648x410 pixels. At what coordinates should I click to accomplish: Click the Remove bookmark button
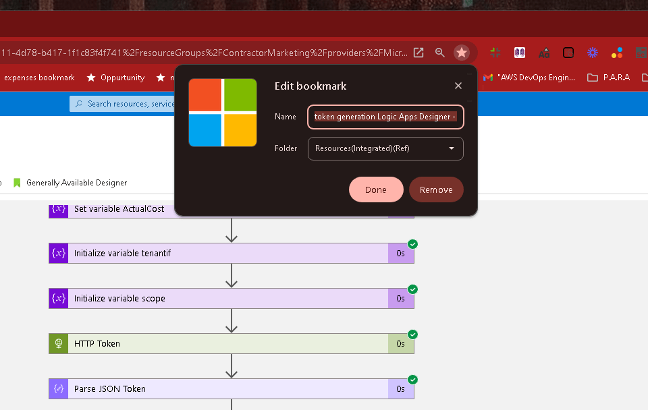click(x=436, y=189)
